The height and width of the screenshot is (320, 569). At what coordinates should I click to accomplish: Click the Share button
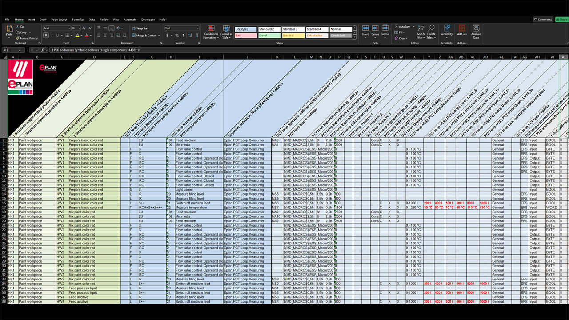point(562,20)
